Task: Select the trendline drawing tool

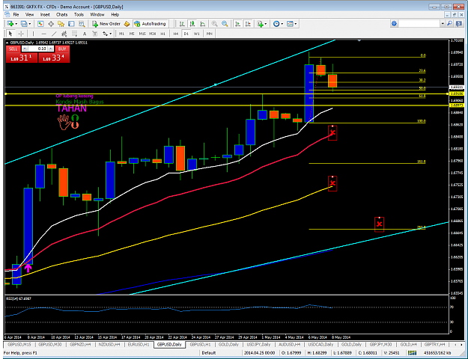Action: pyautogui.click(x=54, y=34)
